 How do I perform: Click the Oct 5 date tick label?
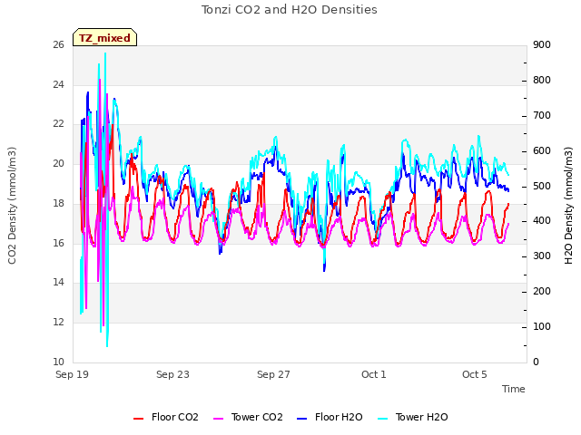474,374
